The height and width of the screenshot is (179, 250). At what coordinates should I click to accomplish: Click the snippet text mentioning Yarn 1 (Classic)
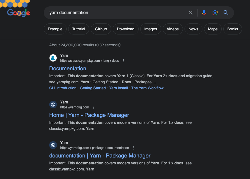tap(131, 79)
